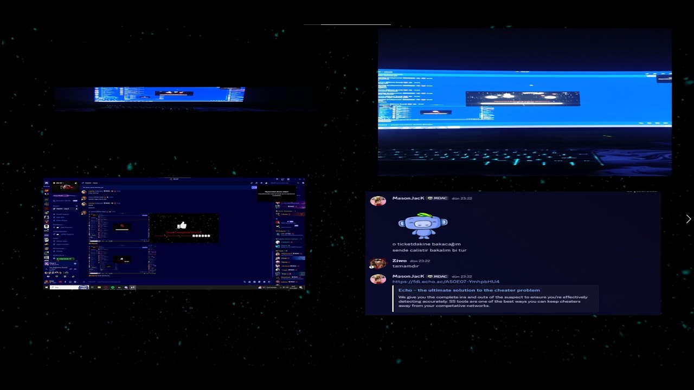694x390 pixels.
Task: Click MasonJacK avatar beside the echo link message
Action: click(377, 279)
